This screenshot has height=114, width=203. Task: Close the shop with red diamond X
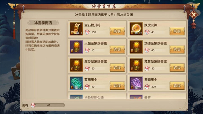194,15
